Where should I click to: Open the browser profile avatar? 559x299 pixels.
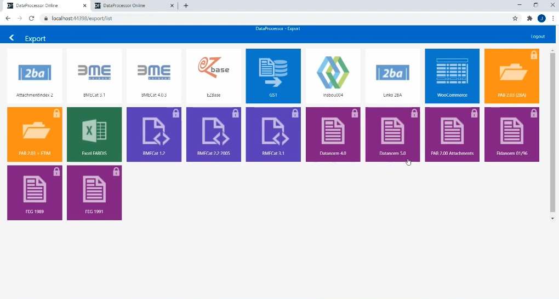tap(541, 19)
